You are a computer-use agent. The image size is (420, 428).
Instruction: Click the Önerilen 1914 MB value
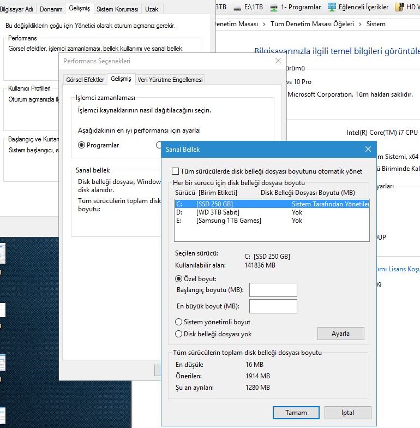point(257,376)
